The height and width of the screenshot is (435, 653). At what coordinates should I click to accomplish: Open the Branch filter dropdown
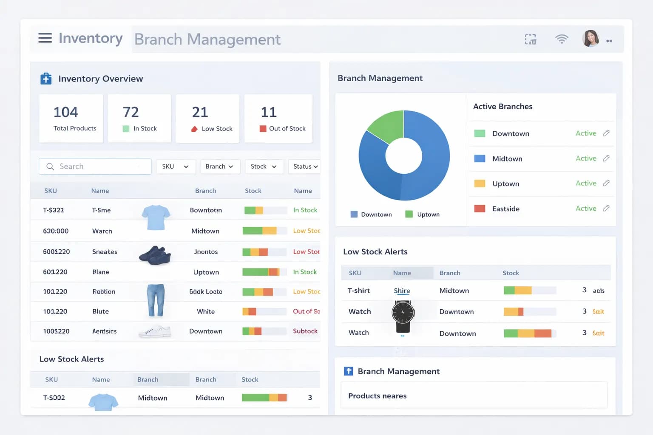click(x=220, y=166)
